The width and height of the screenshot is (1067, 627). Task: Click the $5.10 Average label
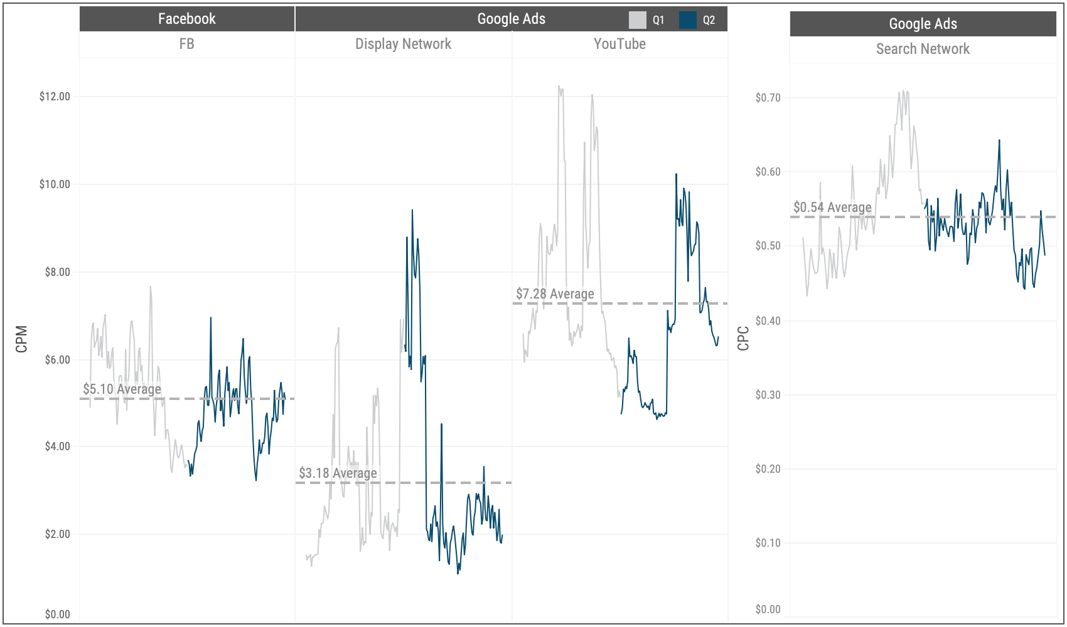(x=122, y=389)
